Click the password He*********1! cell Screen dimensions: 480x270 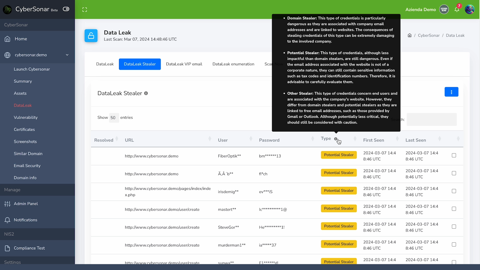tap(272, 227)
